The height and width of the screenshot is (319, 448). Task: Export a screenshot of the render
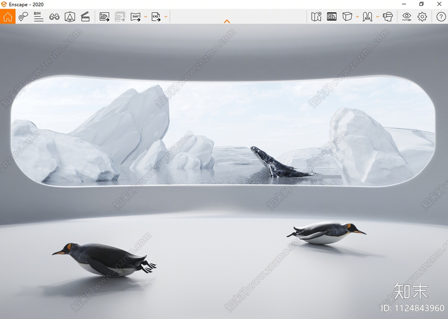(104, 17)
